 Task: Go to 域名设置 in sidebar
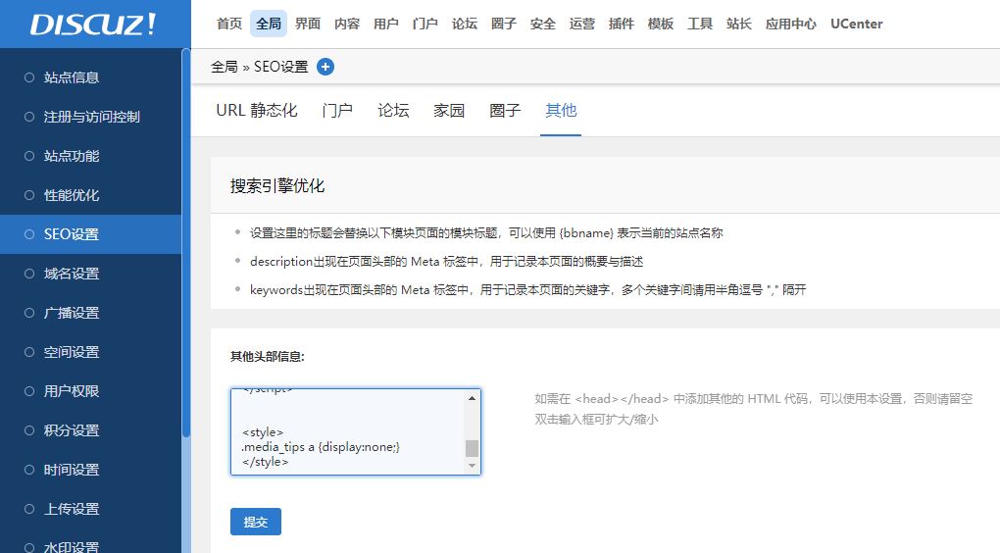(90, 274)
